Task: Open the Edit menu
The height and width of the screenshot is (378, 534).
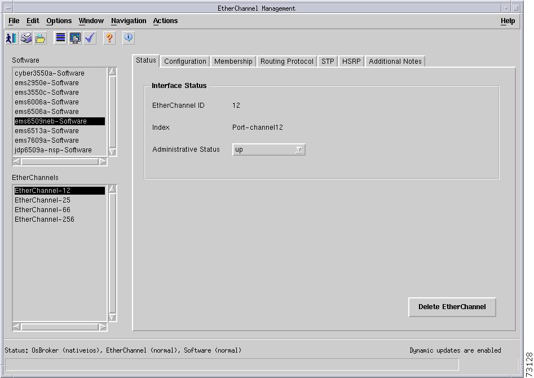Action: pos(33,21)
